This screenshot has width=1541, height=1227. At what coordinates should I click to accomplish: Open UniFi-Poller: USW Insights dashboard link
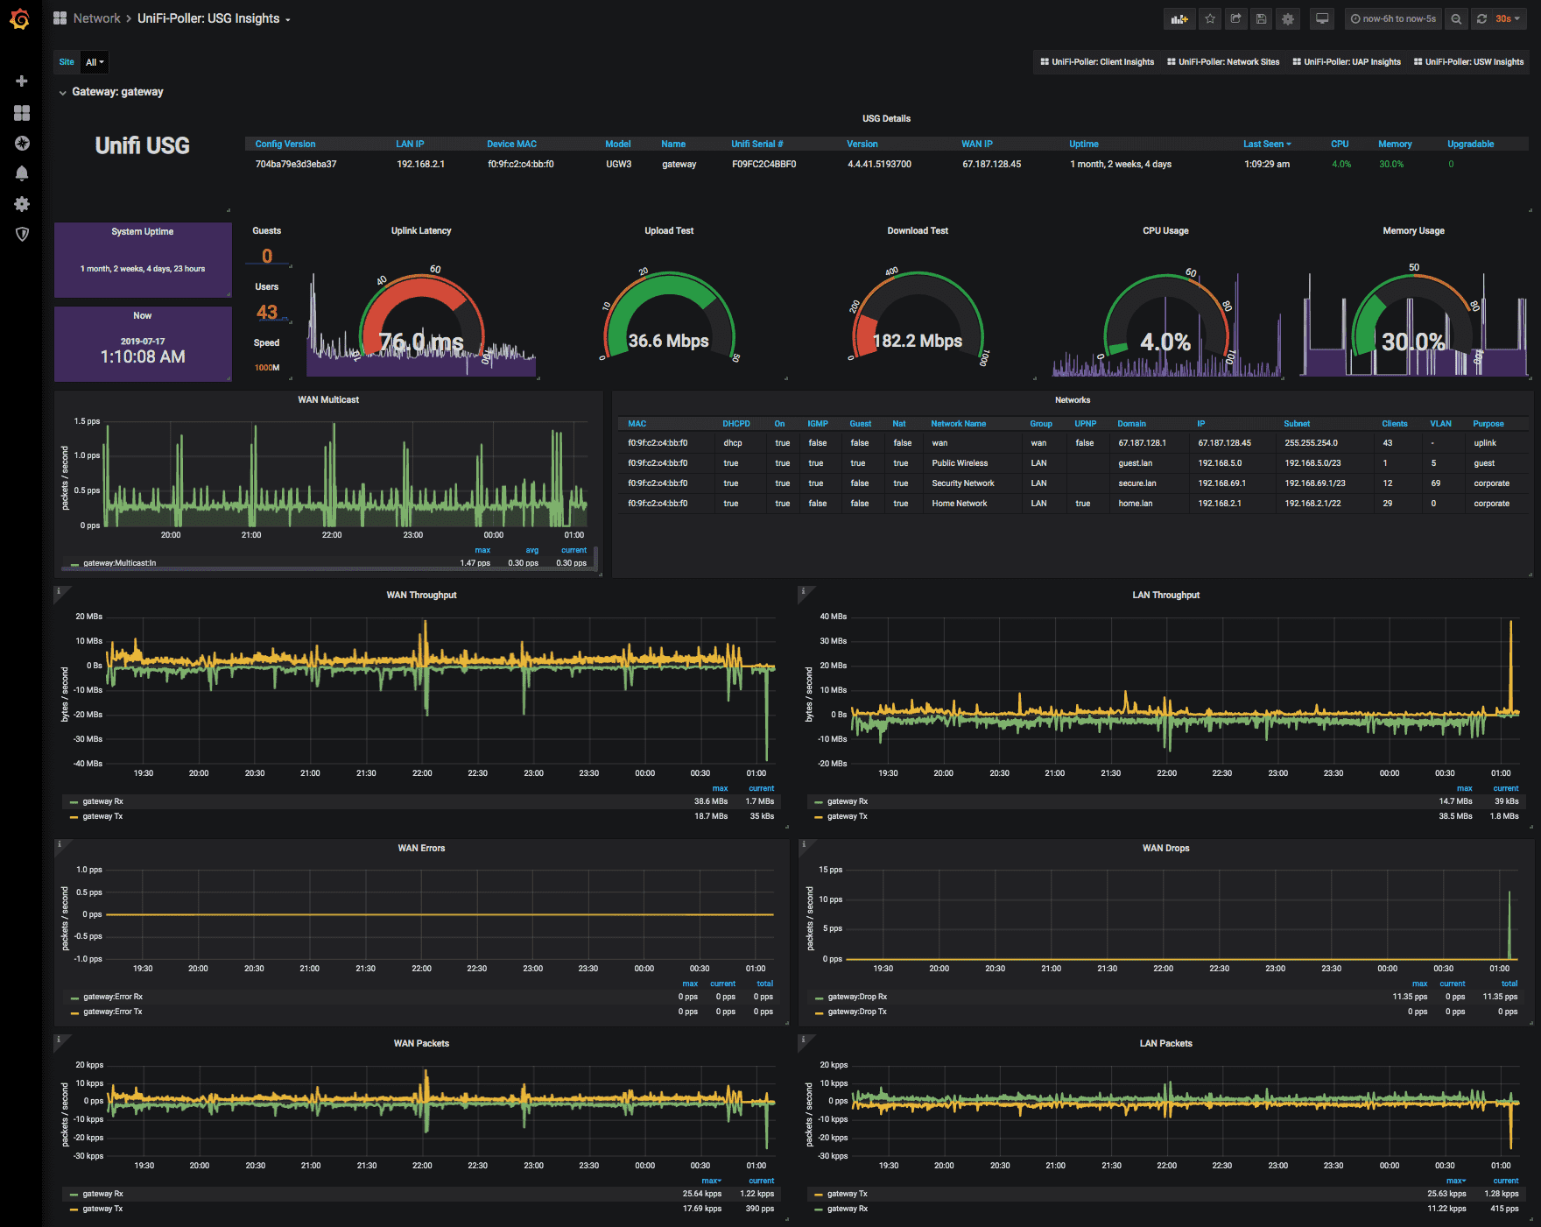pos(1469,62)
